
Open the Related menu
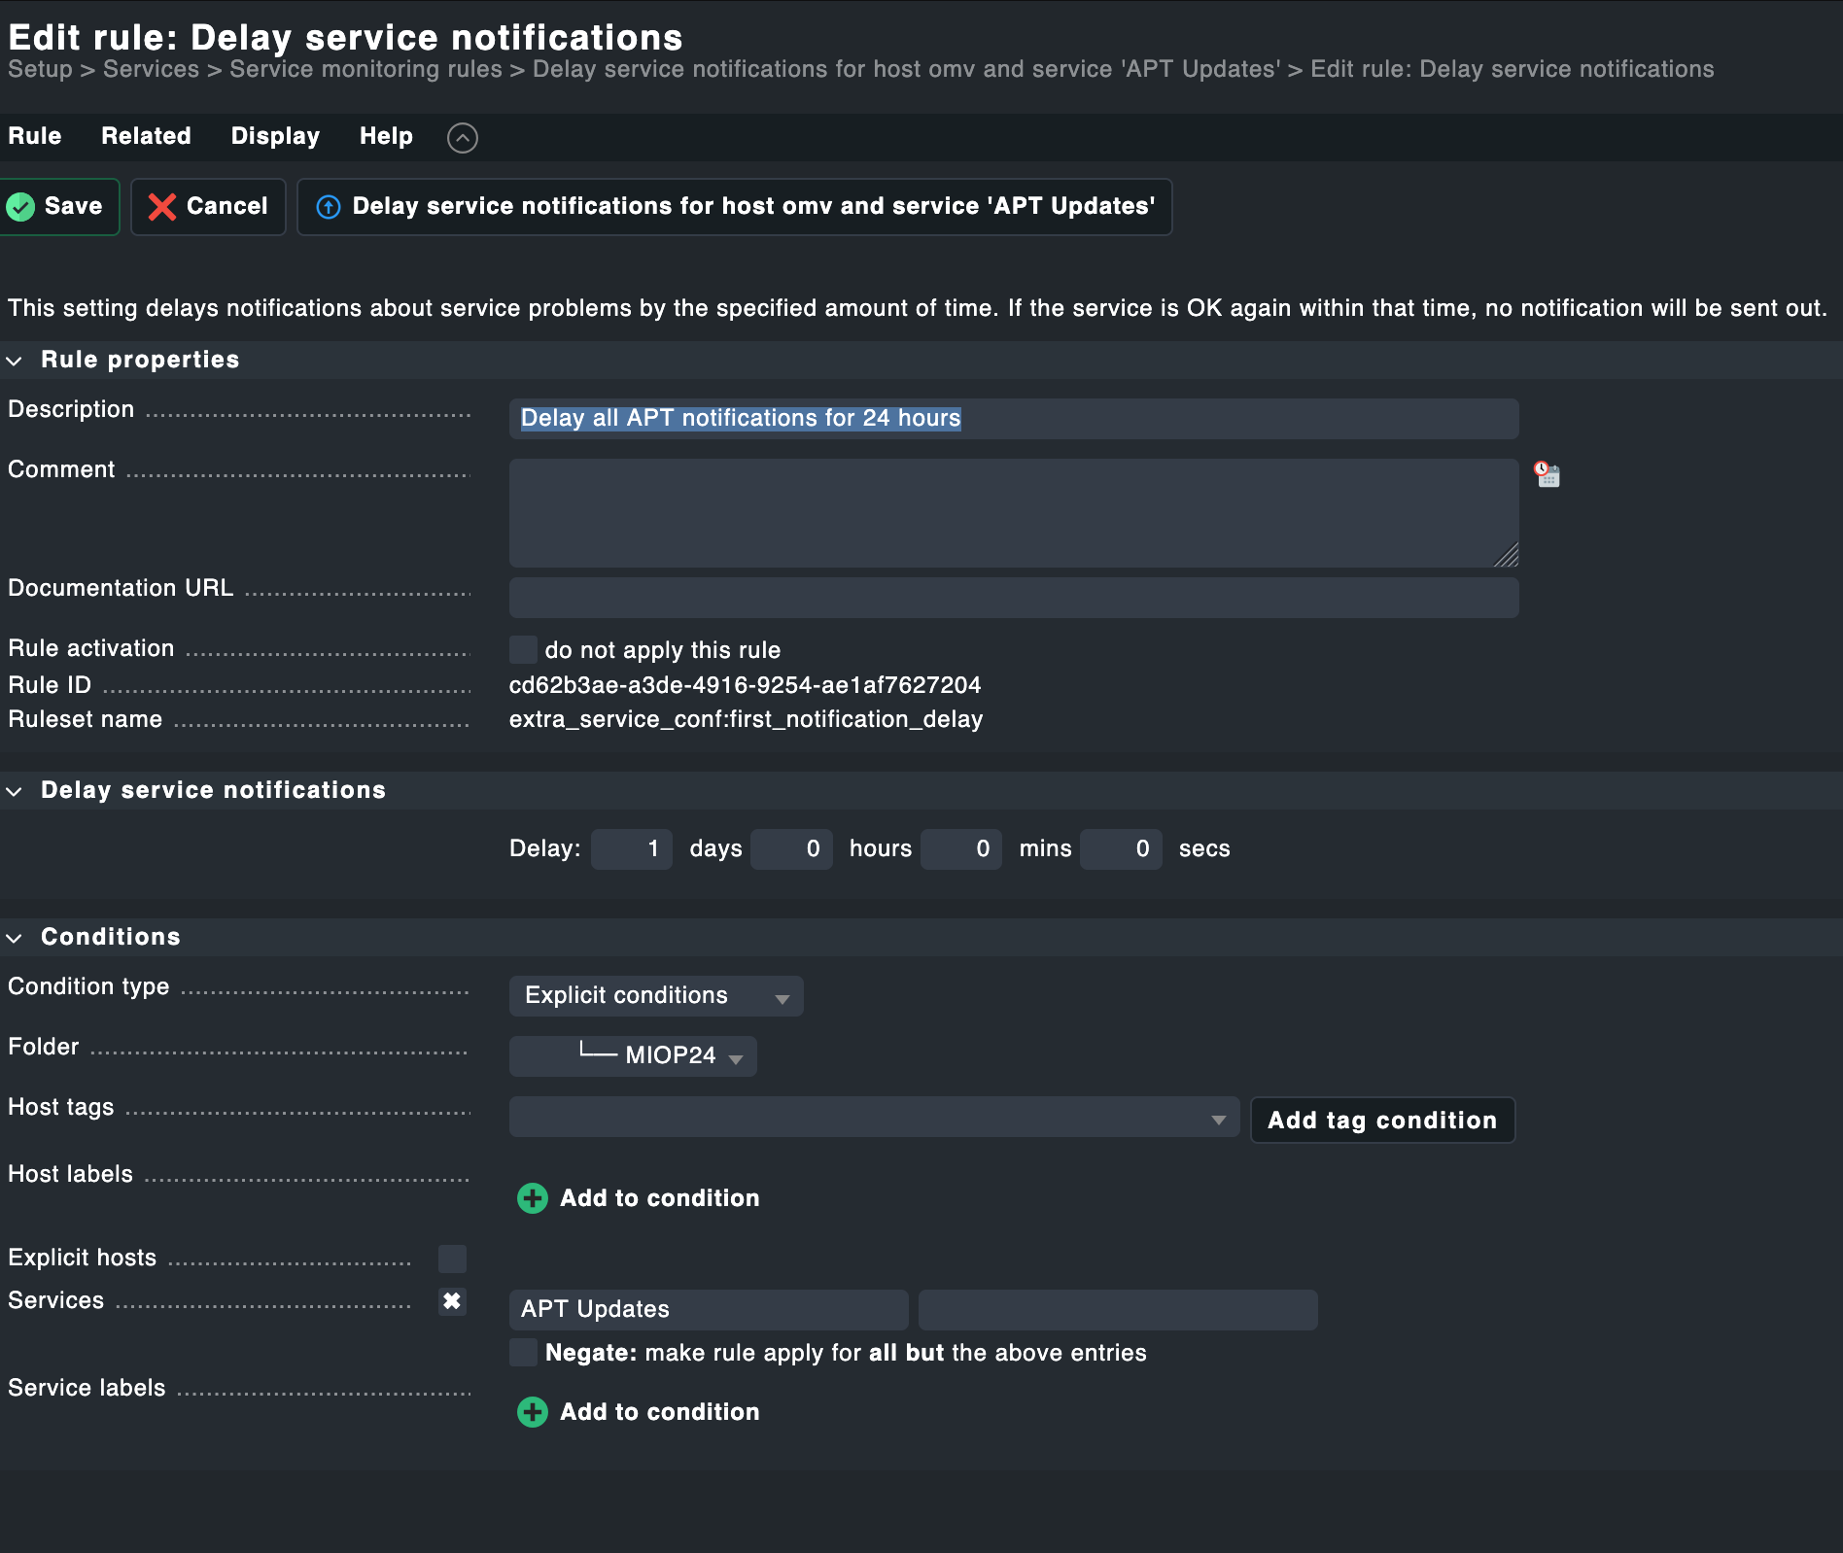click(x=146, y=136)
